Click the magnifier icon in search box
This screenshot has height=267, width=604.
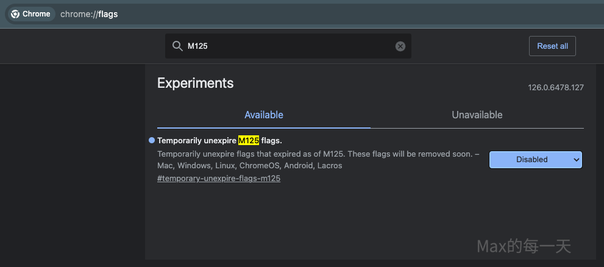[177, 46]
